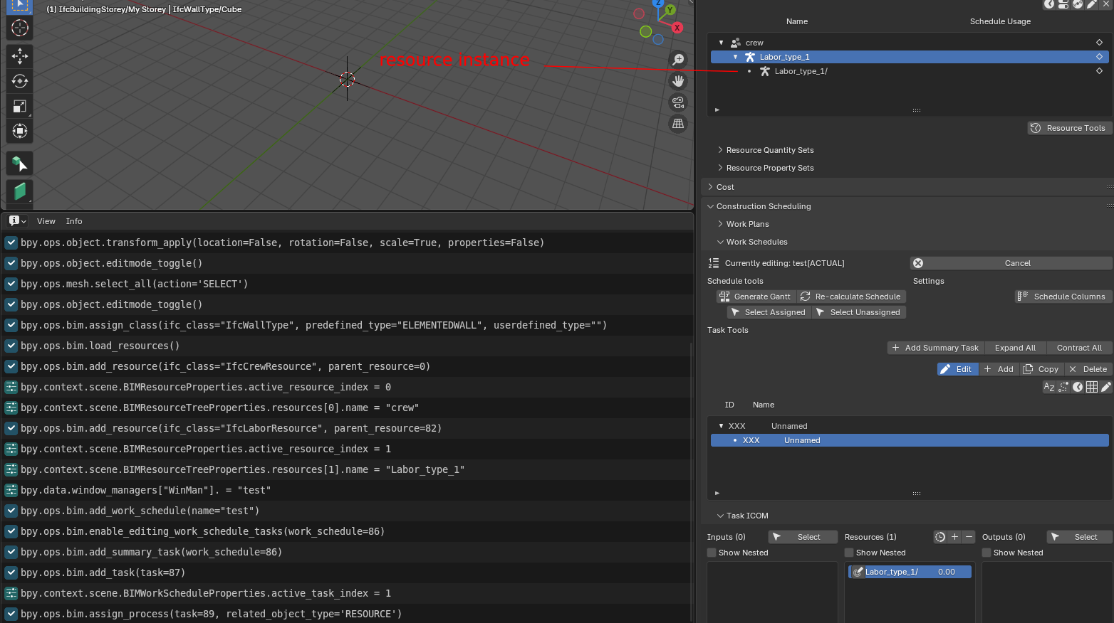
Task: Toggle diamond on the selected Labor_type_1 row
Action: click(x=1099, y=57)
